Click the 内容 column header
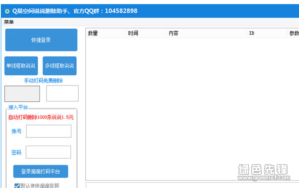This screenshot has height=188, width=299. pyautogui.click(x=206, y=33)
